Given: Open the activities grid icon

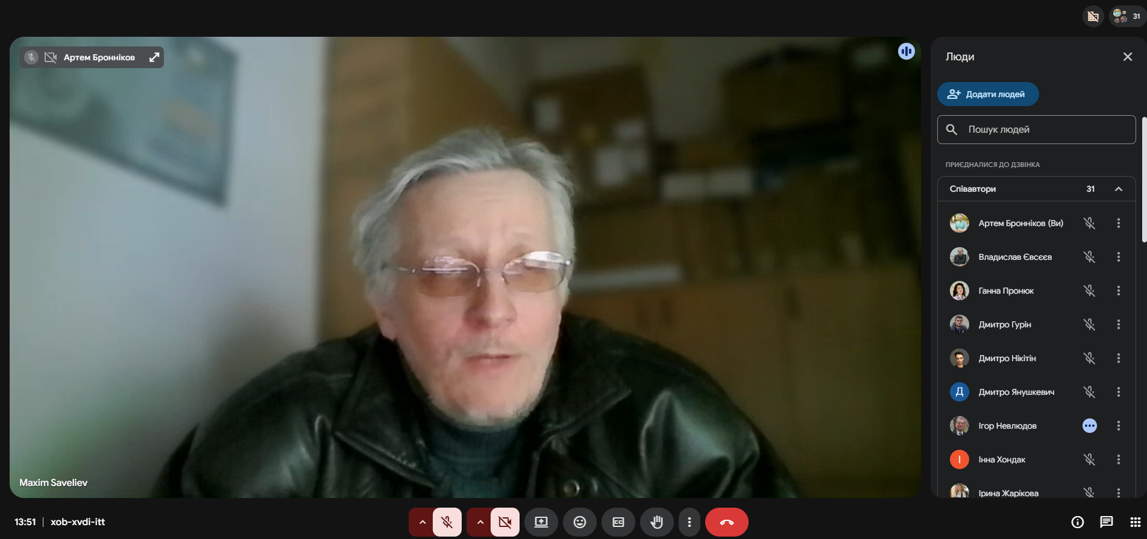Looking at the screenshot, I should click(1135, 522).
